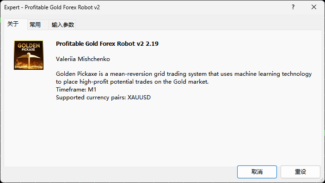The image size is (325, 183).
Task: Click the resize grip in the dialog corner
Action: coord(322,180)
